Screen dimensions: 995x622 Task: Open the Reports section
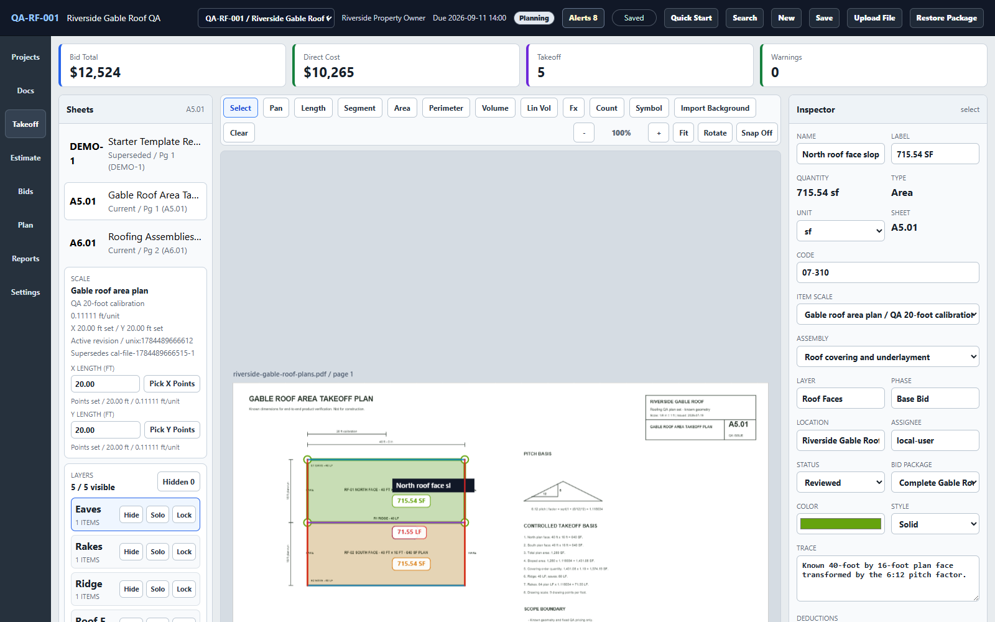[25, 259]
